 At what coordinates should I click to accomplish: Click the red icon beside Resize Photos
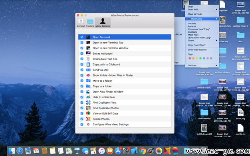[x=88, y=119]
